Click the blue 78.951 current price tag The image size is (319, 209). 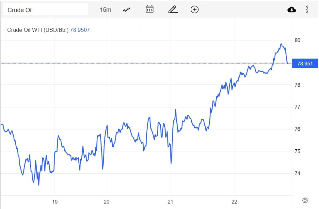coord(305,64)
